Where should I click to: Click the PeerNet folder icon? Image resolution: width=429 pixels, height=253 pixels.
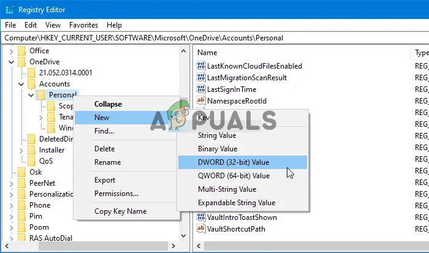click(21, 183)
